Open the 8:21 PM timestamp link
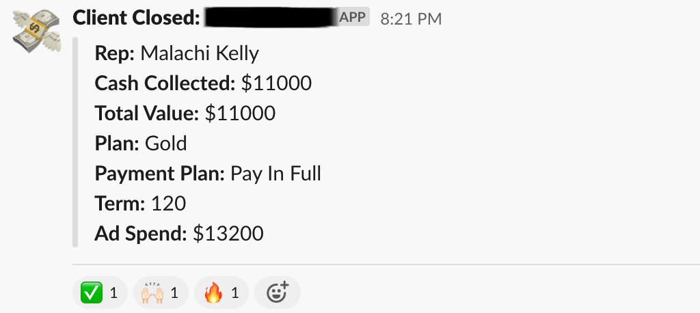The image size is (700, 313). click(x=411, y=18)
